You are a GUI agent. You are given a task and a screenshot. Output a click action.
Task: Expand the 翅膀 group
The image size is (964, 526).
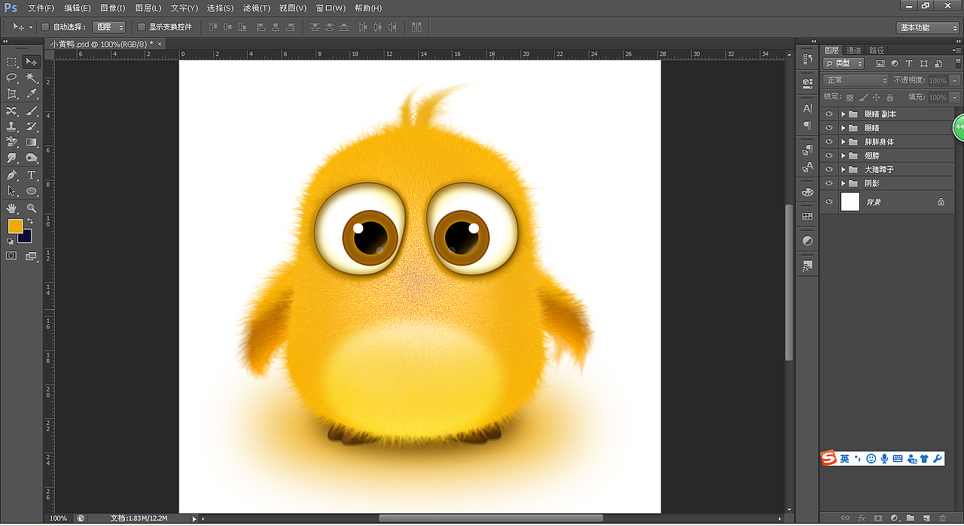click(843, 156)
